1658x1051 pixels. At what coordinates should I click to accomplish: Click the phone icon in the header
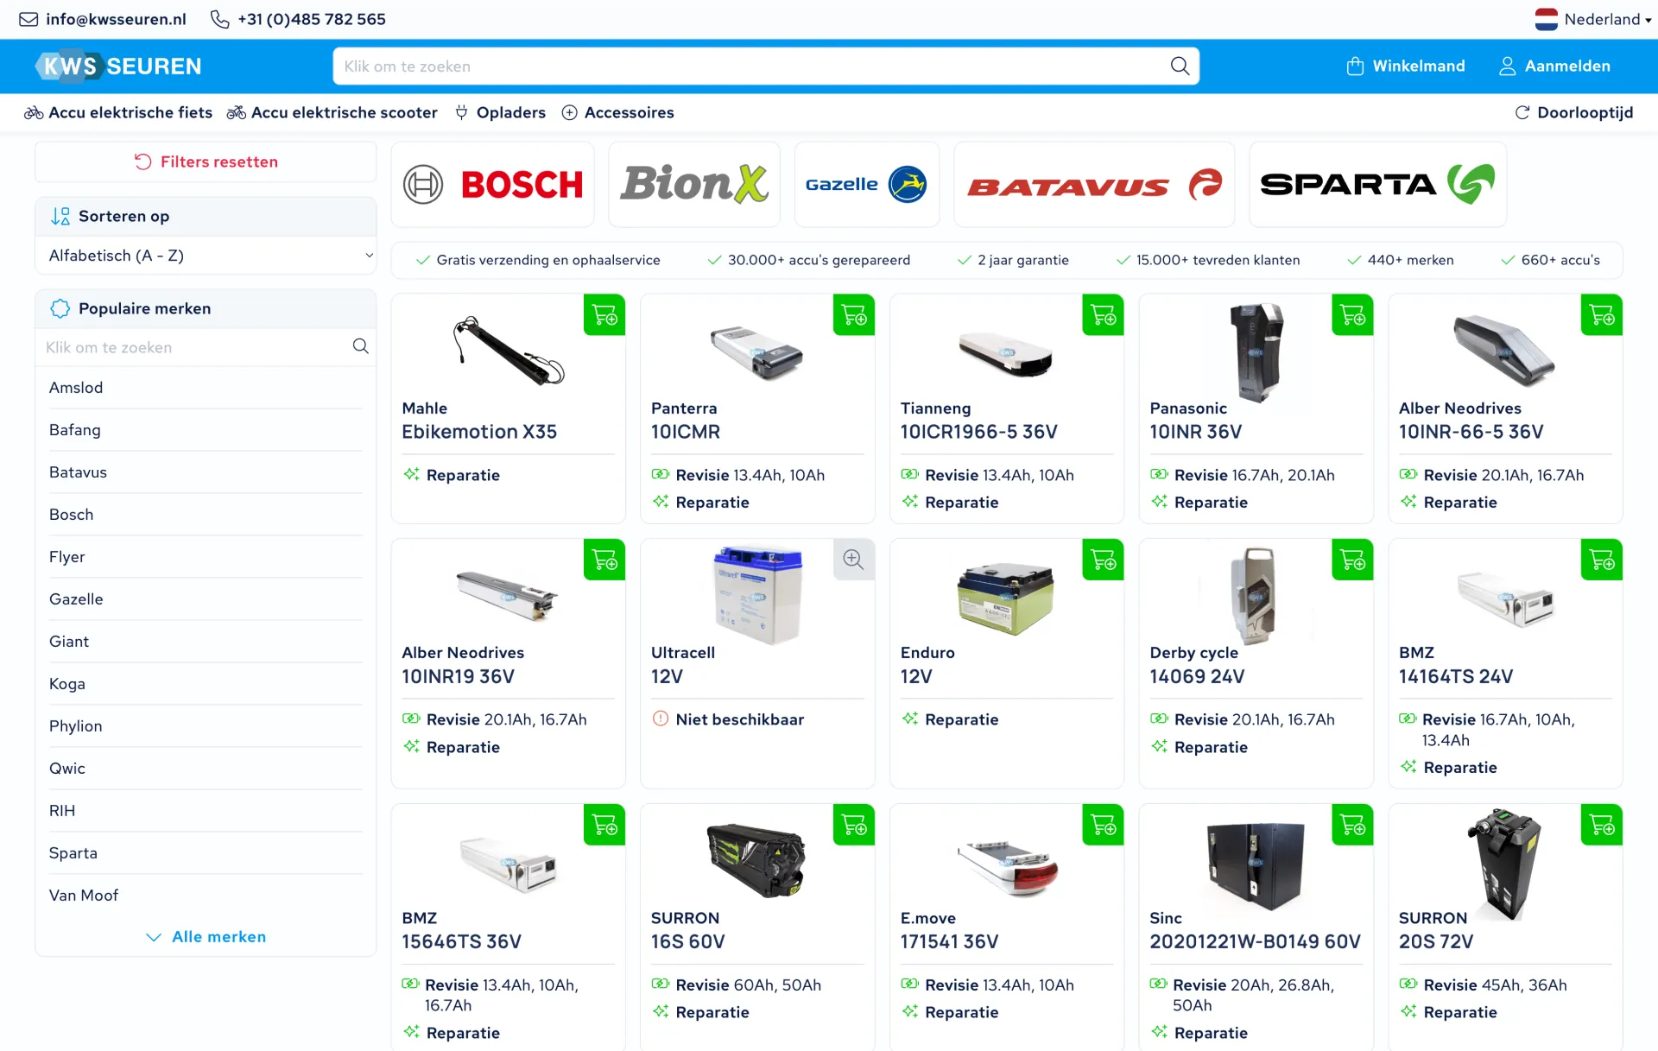(x=220, y=19)
